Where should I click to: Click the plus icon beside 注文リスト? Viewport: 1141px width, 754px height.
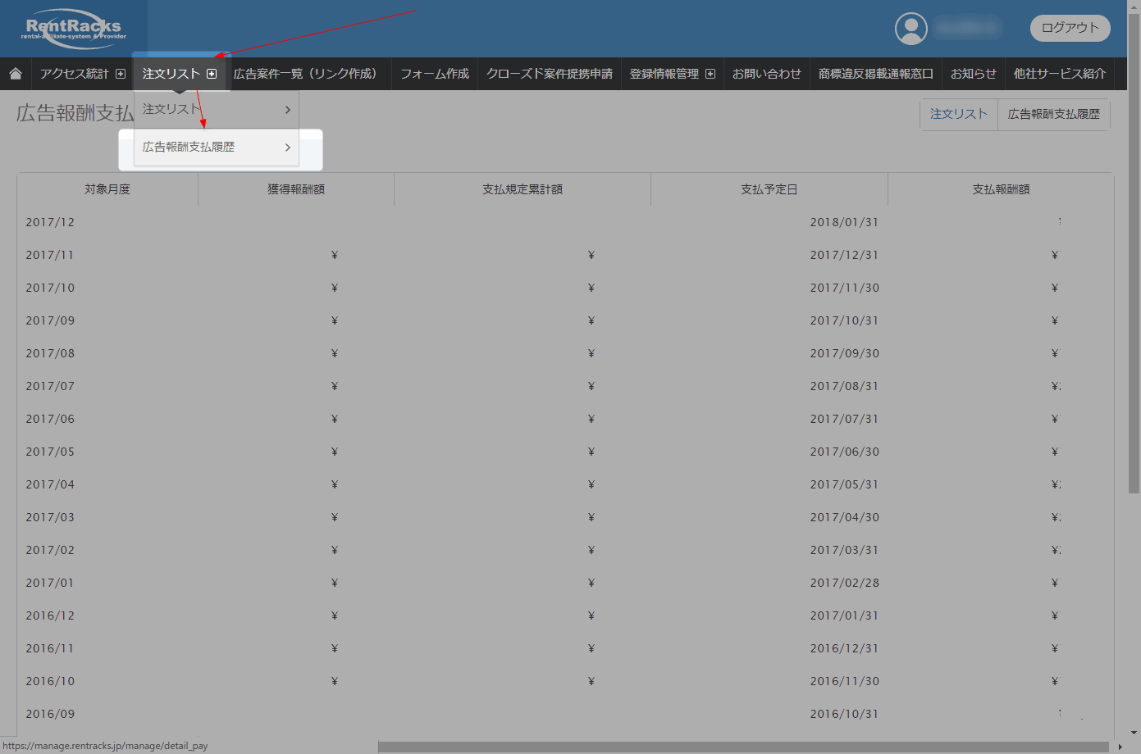pos(212,74)
